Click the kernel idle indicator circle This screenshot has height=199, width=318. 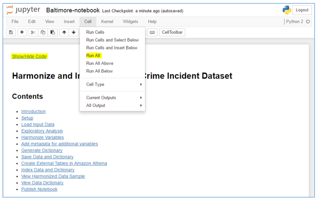[x=308, y=22]
